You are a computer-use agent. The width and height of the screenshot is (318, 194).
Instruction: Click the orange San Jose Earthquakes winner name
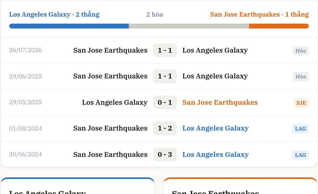point(220,102)
